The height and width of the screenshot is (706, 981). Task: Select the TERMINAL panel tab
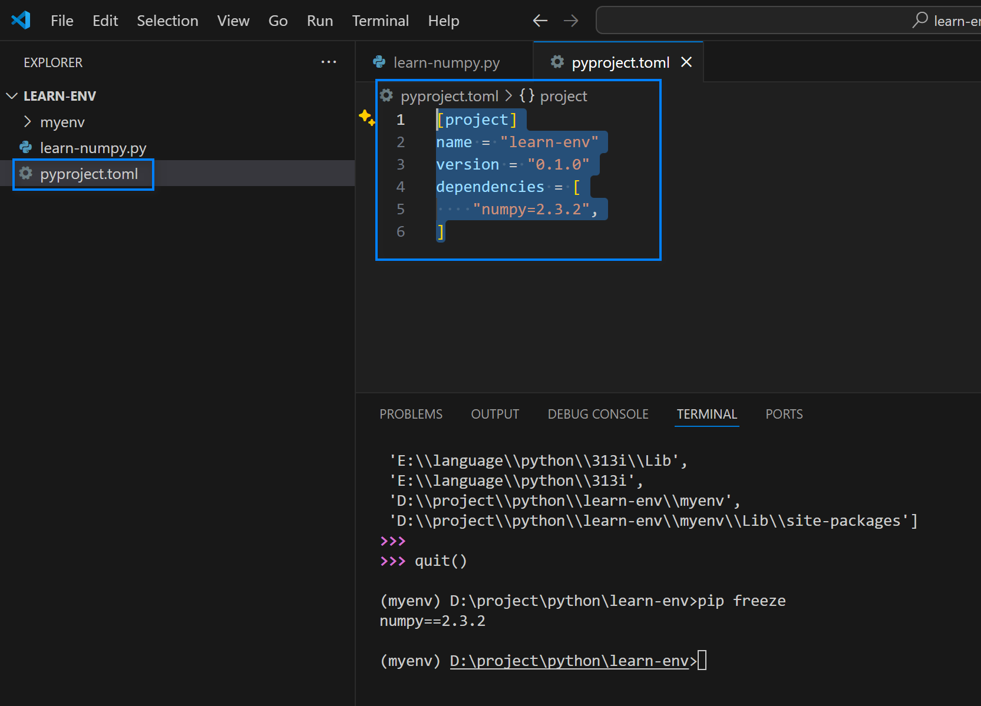(x=707, y=414)
